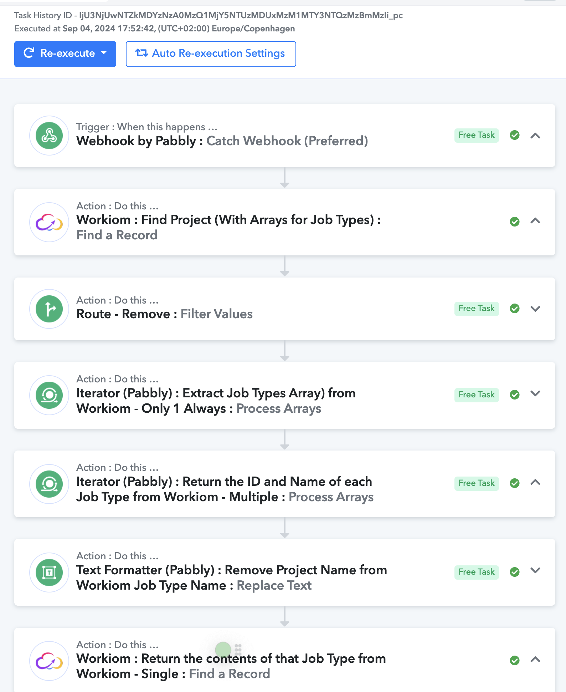Expand the Text Formatter Replace Text step
This screenshot has height=692, width=566.
535,570
